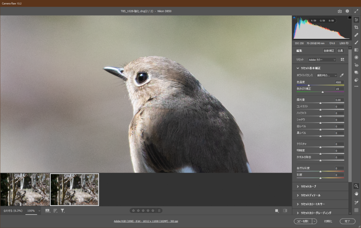Open the ホワイトバランス preset dropdown
Viewport: 361px width, 228px height.
click(x=327, y=75)
